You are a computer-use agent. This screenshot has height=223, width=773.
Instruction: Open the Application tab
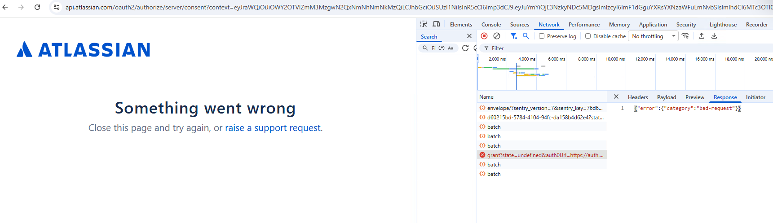point(653,25)
